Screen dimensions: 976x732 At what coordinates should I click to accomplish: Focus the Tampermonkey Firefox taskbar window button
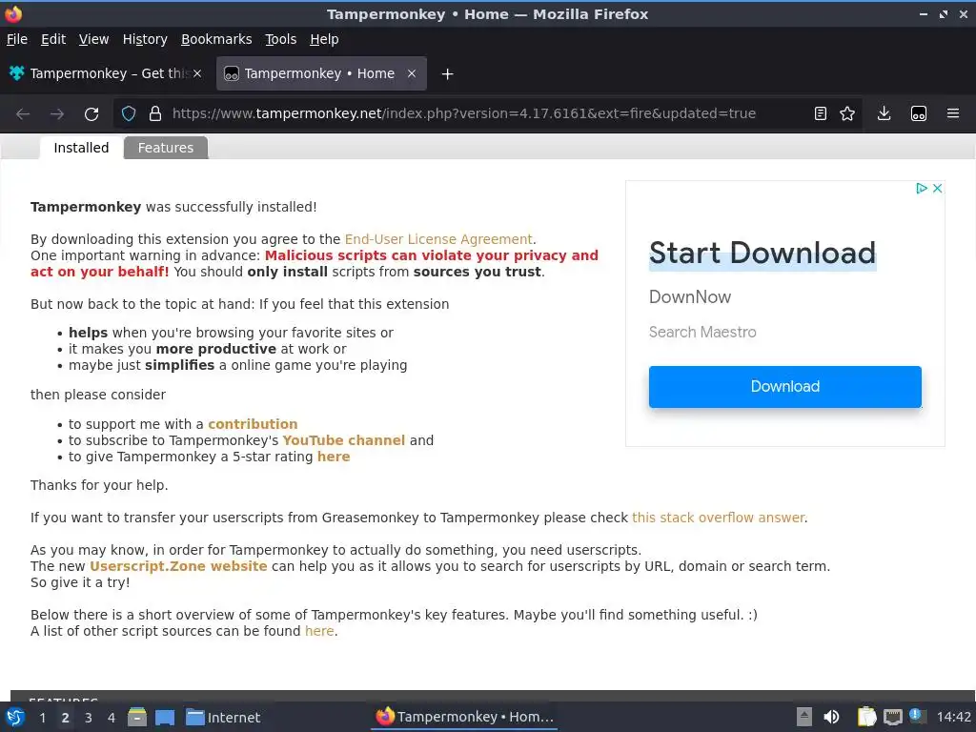[x=465, y=717]
